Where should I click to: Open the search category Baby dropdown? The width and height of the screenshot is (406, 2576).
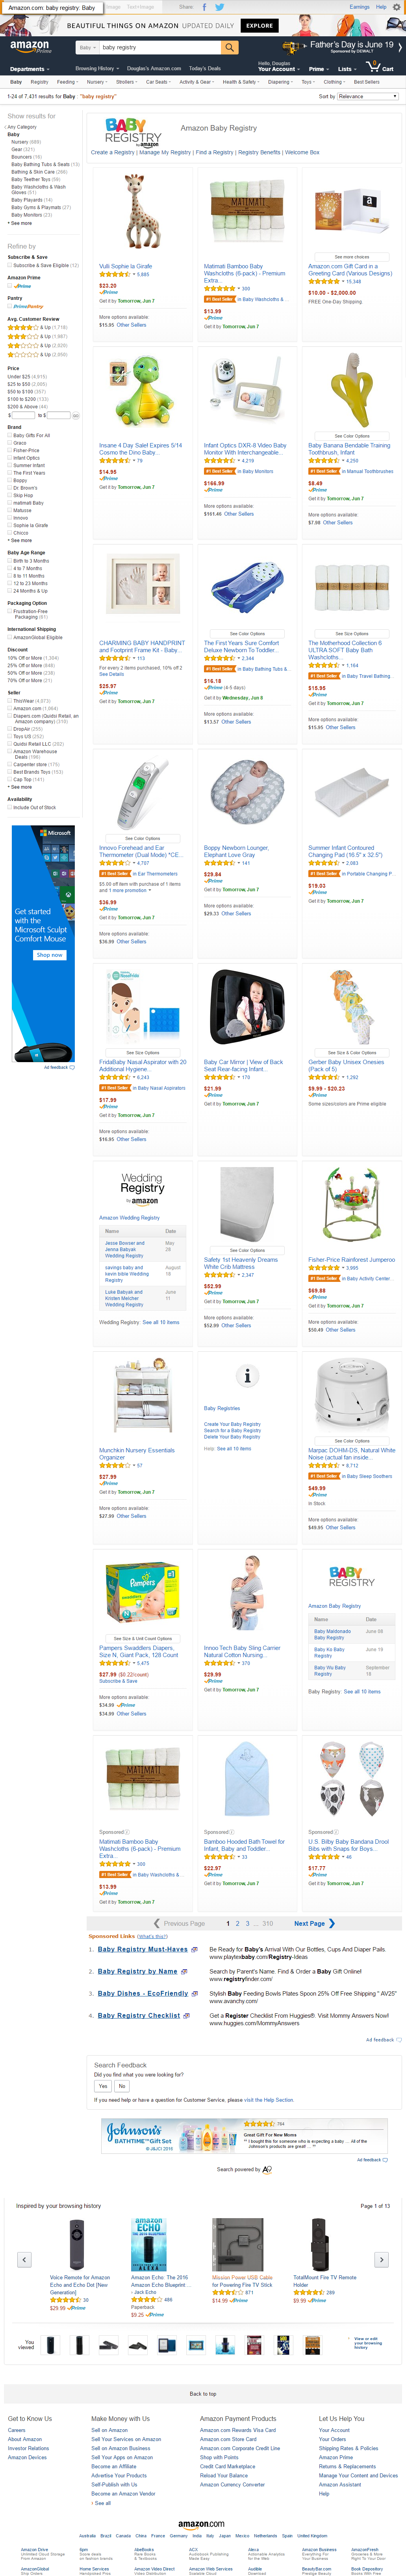(87, 47)
